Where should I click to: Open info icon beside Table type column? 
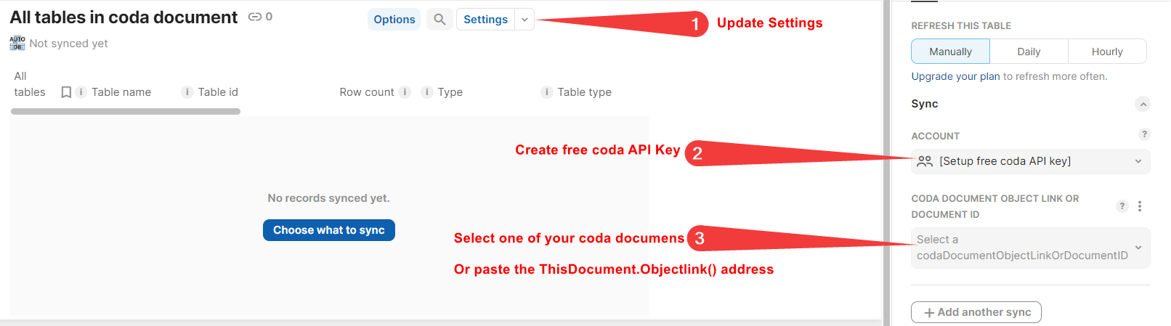click(x=546, y=92)
